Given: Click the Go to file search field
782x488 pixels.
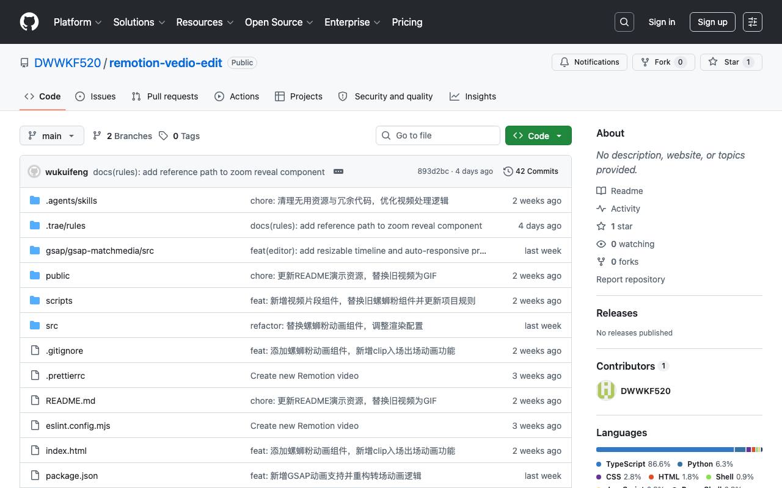Looking at the screenshot, I should pos(438,135).
